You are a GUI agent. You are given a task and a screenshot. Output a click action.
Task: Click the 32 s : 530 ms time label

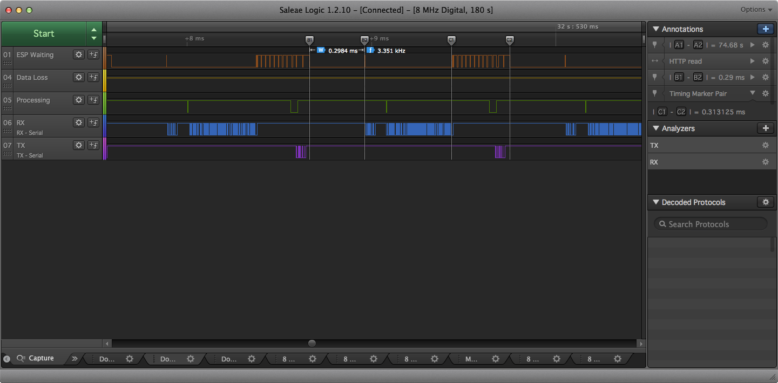pyautogui.click(x=578, y=26)
